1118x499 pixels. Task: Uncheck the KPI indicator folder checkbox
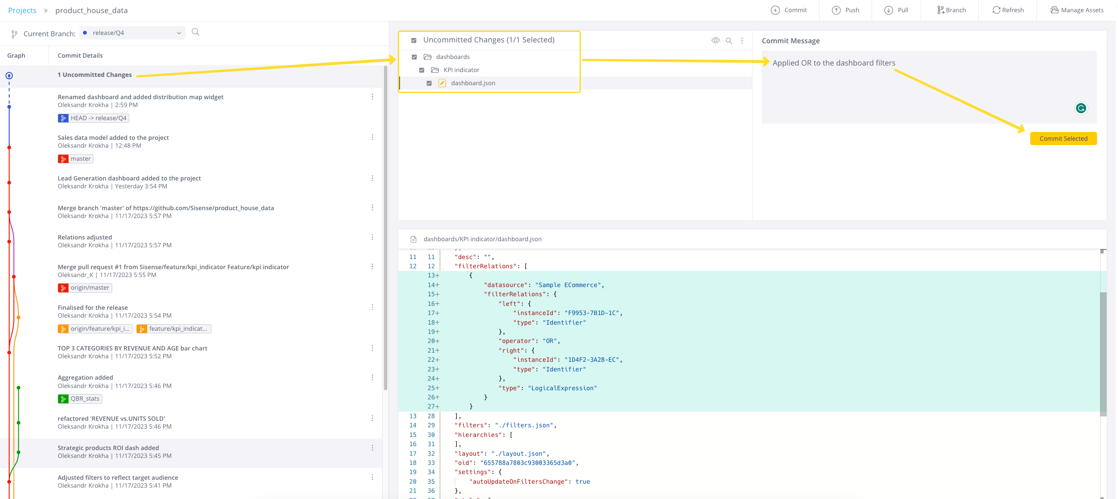pos(421,70)
